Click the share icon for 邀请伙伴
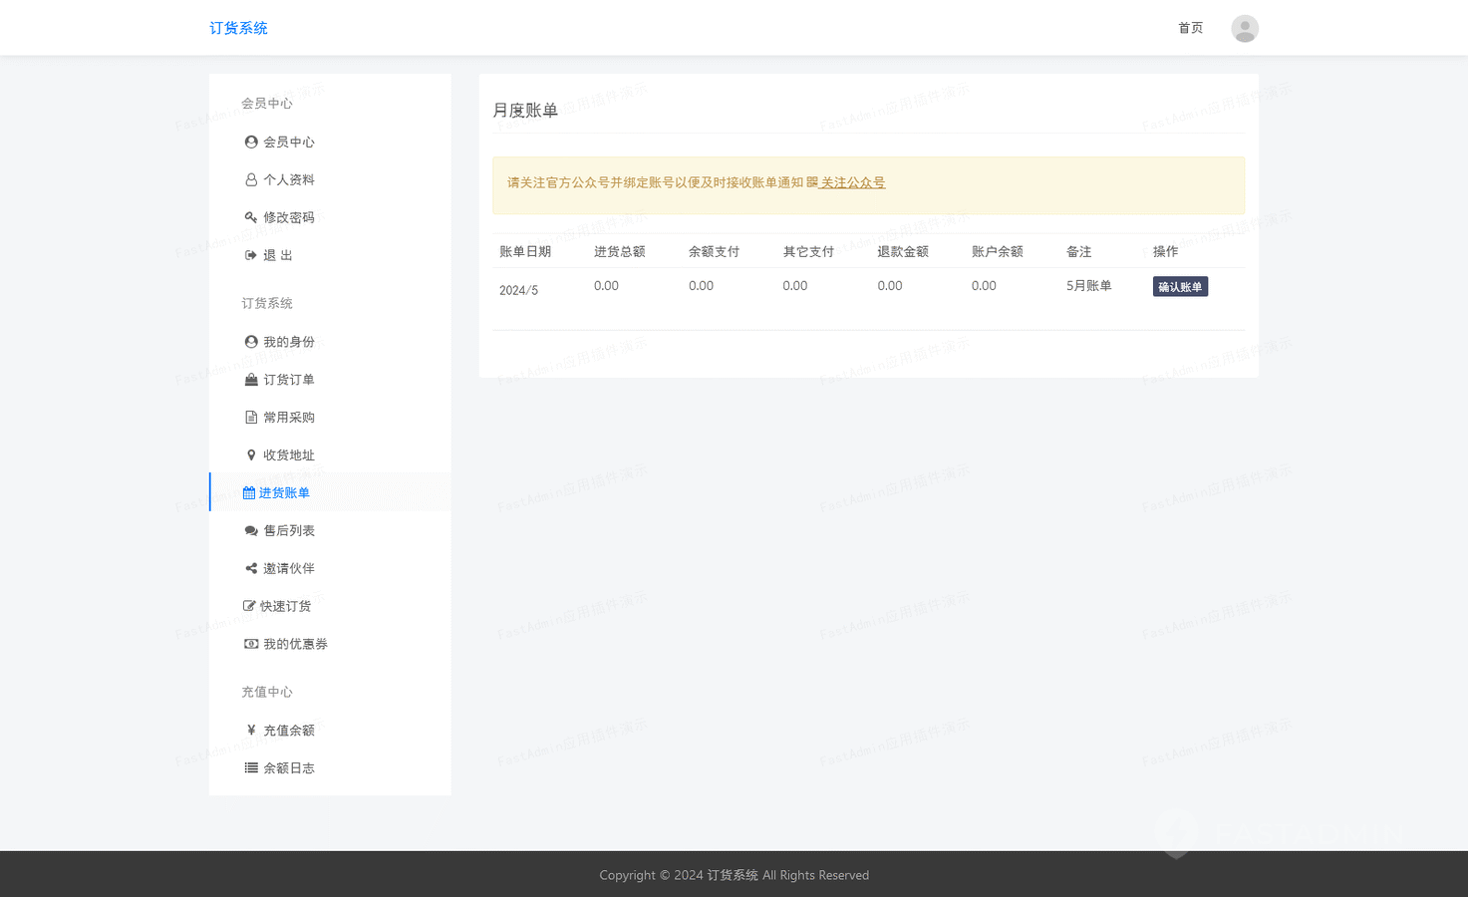Image resolution: width=1468 pixels, height=897 pixels. point(251,569)
